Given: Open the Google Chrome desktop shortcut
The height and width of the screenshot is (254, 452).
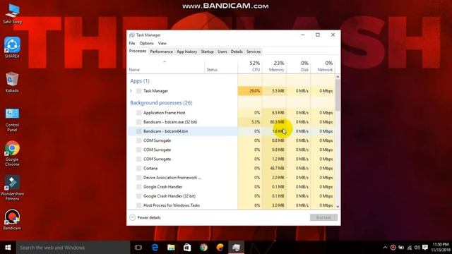Looking at the screenshot, I should pos(12,154).
